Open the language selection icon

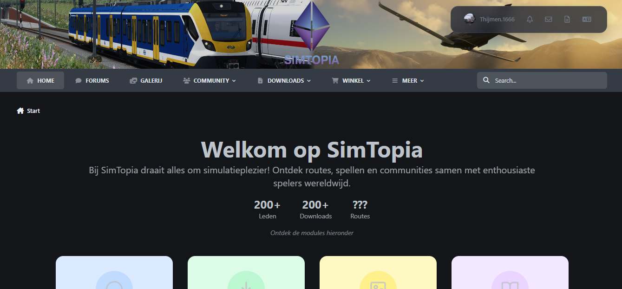pyautogui.click(x=587, y=19)
